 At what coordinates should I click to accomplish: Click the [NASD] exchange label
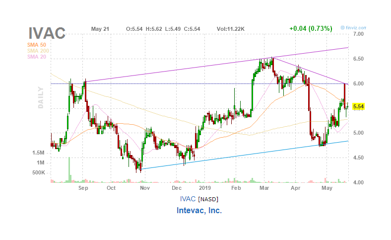pyautogui.click(x=208, y=199)
